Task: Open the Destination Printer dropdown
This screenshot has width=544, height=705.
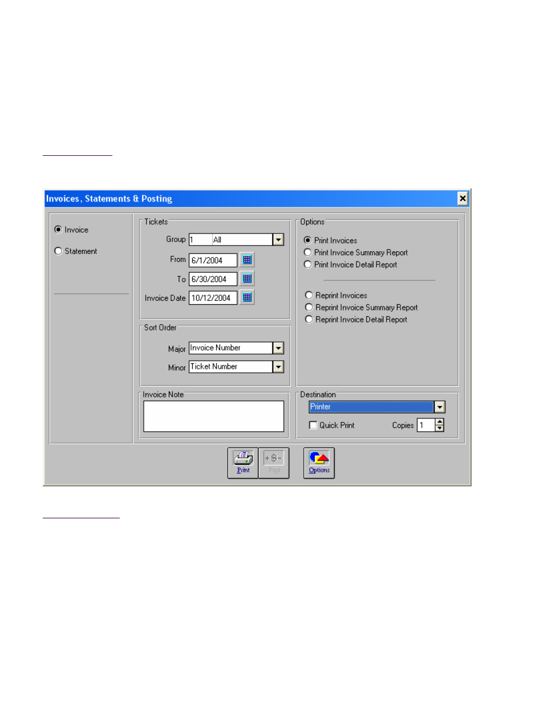Action: point(440,407)
